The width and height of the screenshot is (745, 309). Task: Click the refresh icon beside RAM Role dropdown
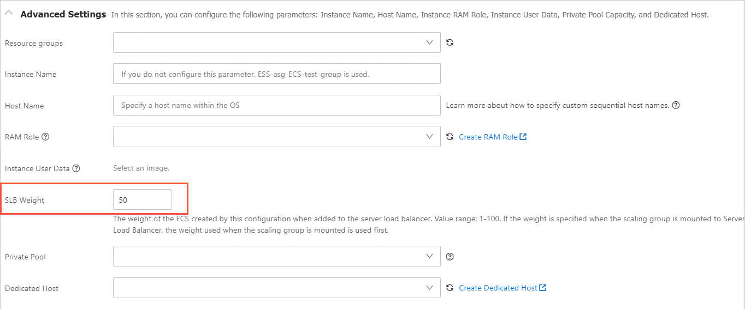click(450, 137)
